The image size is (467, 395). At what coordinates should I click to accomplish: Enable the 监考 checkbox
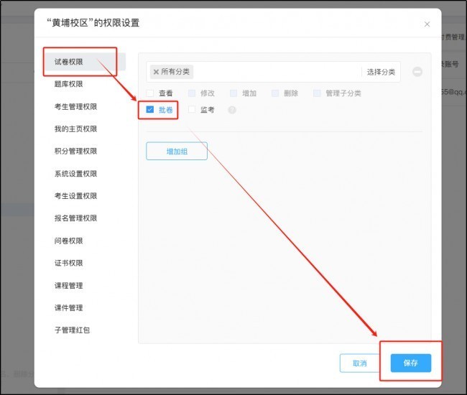(x=192, y=110)
